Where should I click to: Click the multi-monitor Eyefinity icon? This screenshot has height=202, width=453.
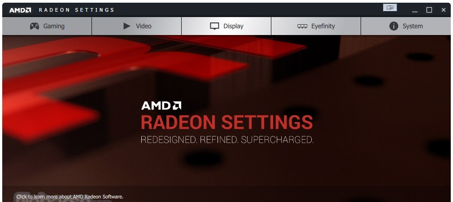click(302, 26)
